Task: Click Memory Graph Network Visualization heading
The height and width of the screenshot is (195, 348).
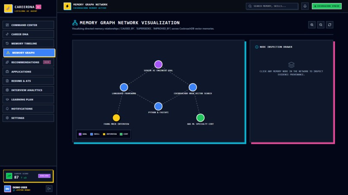Action: 130,22
